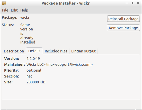Open the Help menu

point(24,10)
